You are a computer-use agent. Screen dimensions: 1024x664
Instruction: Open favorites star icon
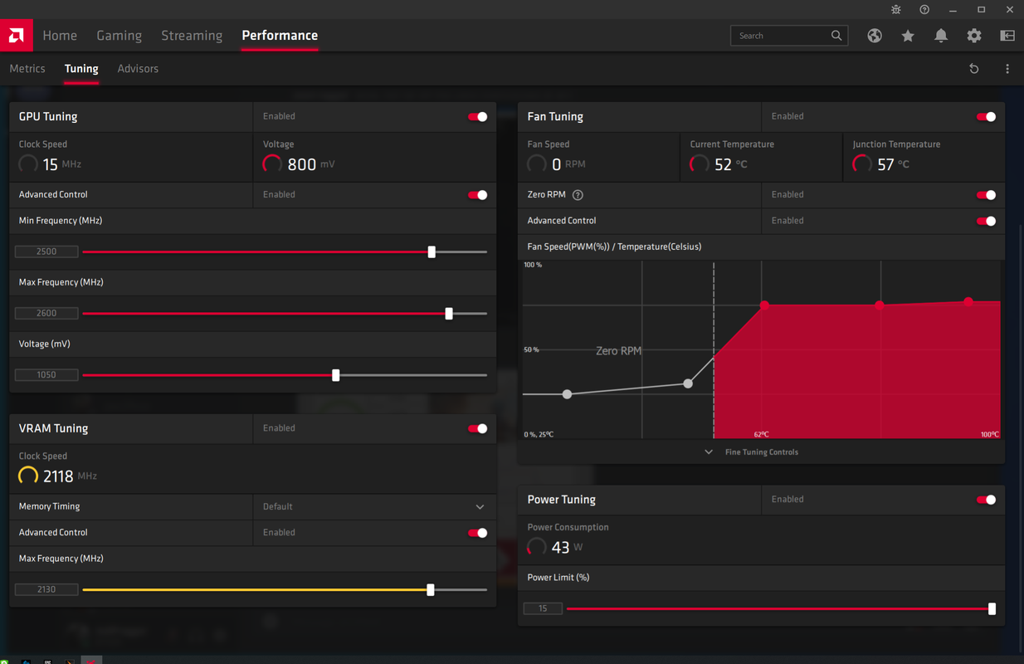tap(908, 36)
